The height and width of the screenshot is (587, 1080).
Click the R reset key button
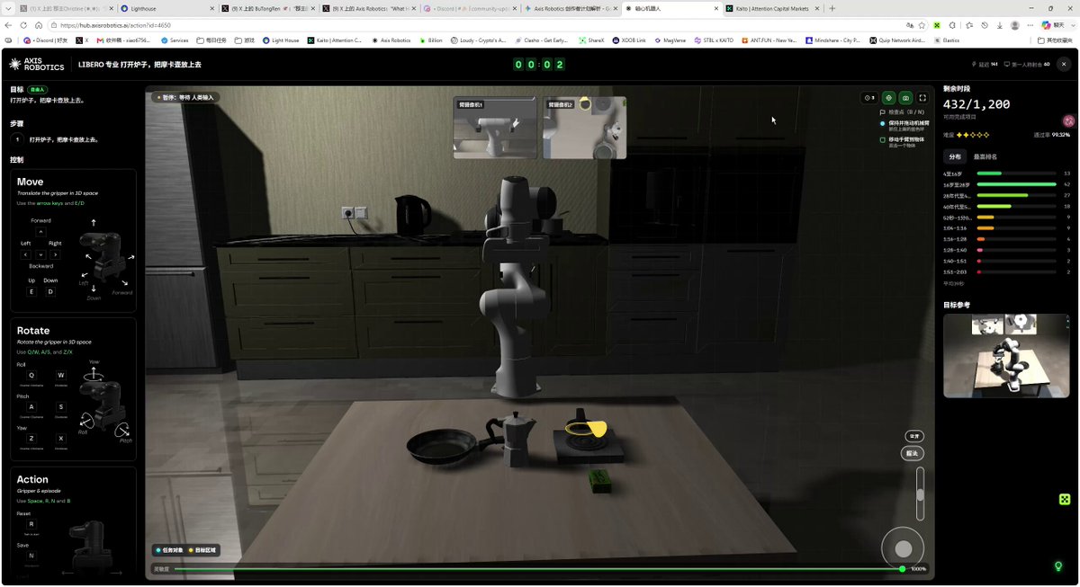point(31,523)
